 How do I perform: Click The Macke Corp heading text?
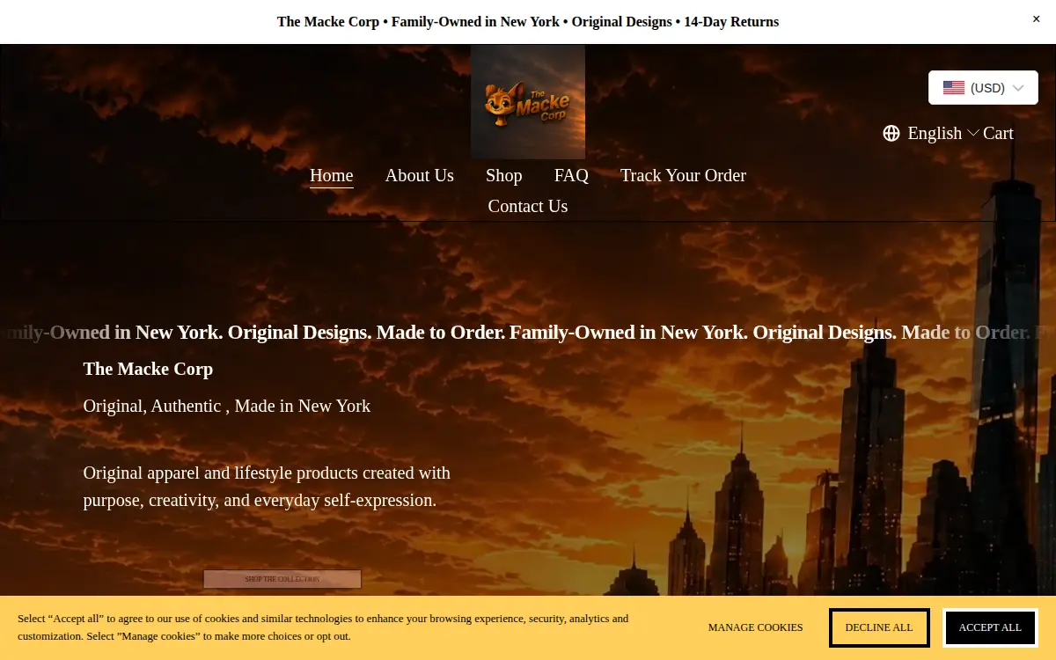pyautogui.click(x=148, y=369)
